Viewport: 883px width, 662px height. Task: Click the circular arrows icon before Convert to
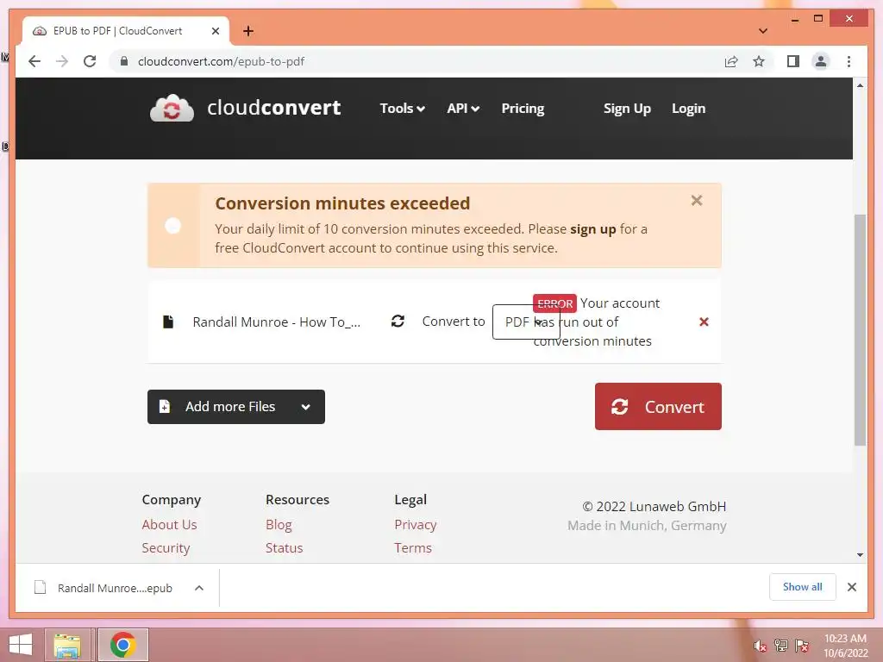pos(398,321)
